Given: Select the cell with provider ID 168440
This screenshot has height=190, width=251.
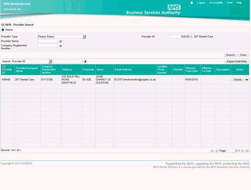Looking at the screenshot, I should point(8,80).
